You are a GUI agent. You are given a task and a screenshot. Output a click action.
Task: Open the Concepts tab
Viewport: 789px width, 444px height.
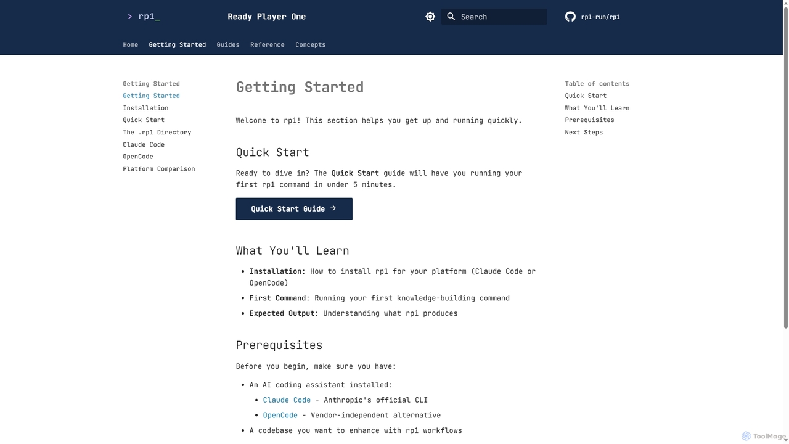click(311, 44)
